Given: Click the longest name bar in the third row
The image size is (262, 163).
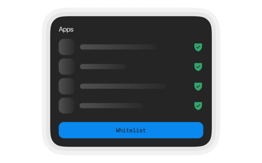Looking at the screenshot, I should [123, 86].
